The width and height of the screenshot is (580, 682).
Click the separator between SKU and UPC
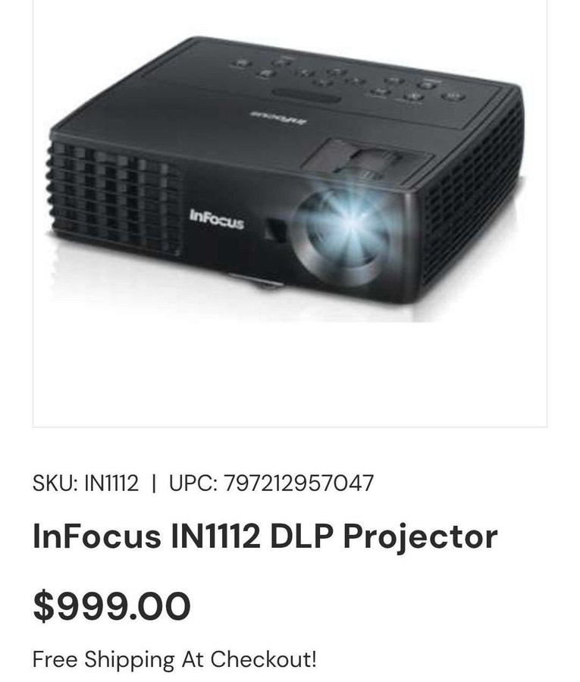click(x=154, y=483)
